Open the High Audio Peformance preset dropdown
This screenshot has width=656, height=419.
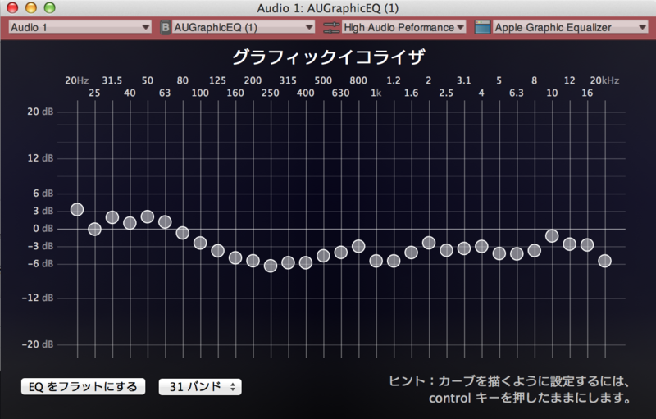point(403,27)
